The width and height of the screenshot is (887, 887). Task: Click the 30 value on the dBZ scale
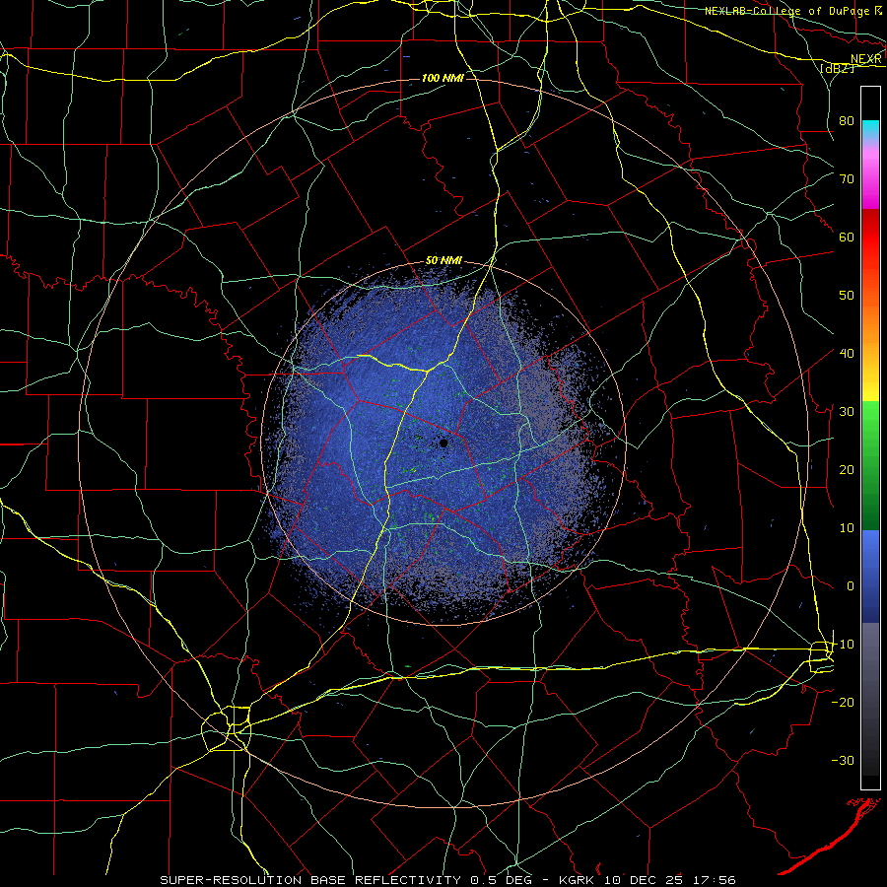(847, 411)
